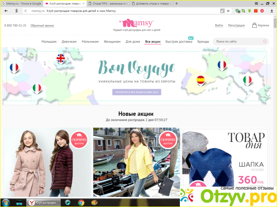
Task: Click the Mamsy logo in the header
Action: coord(136,23)
